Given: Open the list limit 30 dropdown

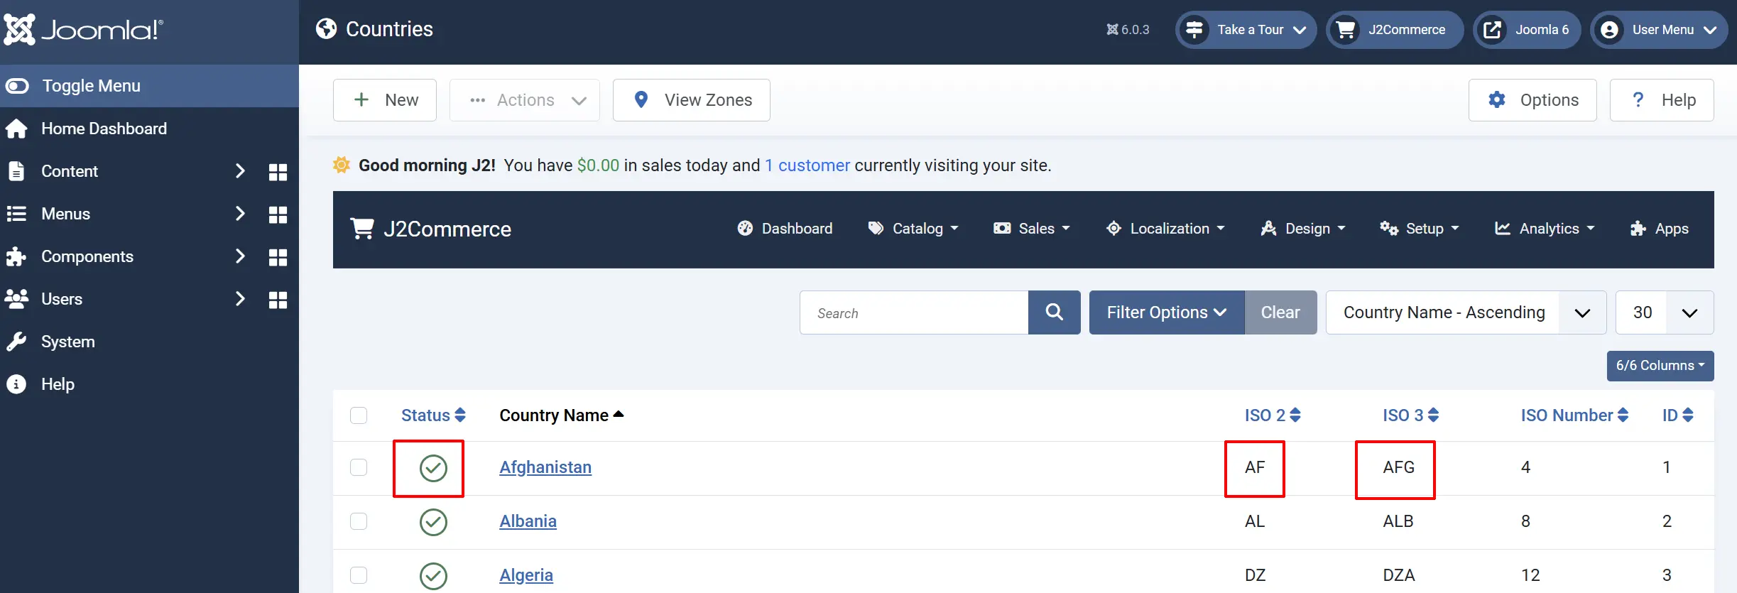Looking at the screenshot, I should [x=1665, y=312].
